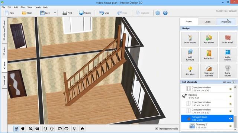The width and height of the screenshot is (238, 133).
Task: Click the Draw a room button
Action: [190, 39]
